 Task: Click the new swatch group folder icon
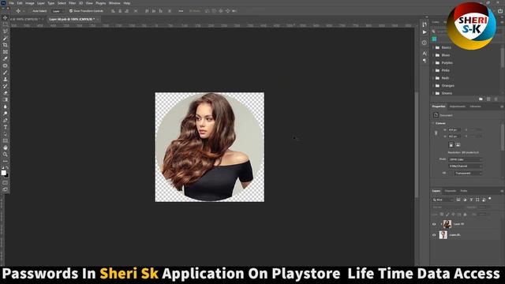[481, 99]
